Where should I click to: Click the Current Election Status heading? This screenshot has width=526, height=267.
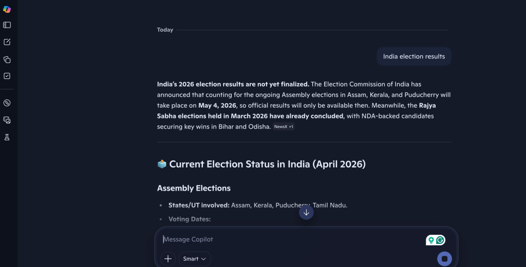point(267,164)
